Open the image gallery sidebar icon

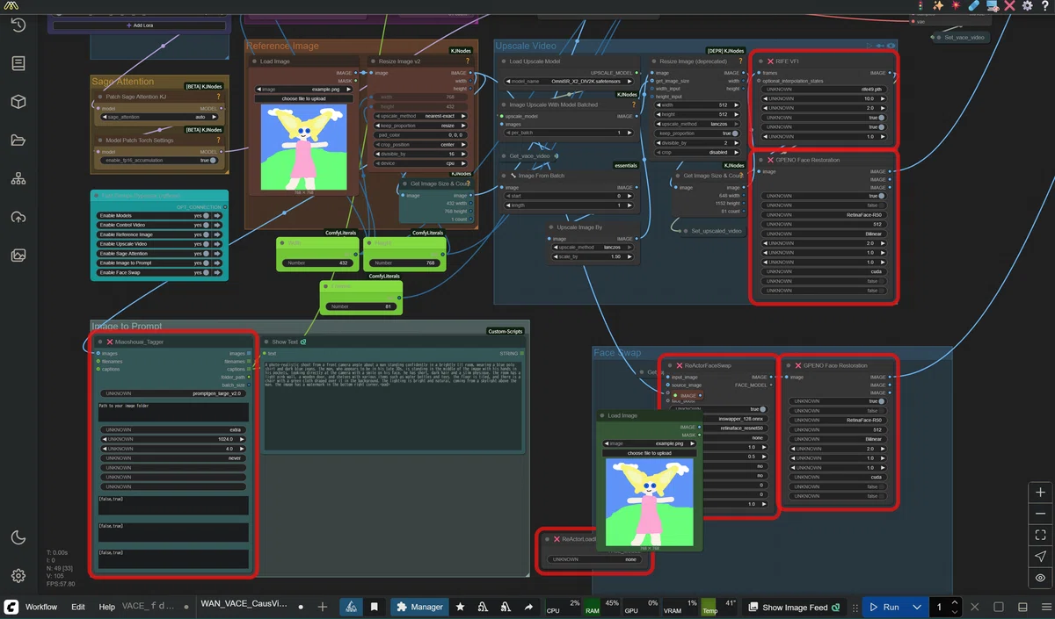18,256
